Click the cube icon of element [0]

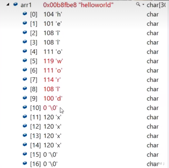25,14
